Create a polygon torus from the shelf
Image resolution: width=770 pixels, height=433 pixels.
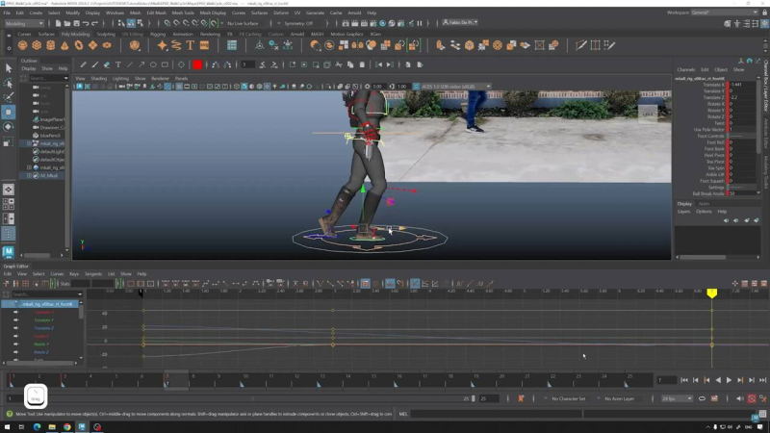pyautogui.click(x=79, y=45)
